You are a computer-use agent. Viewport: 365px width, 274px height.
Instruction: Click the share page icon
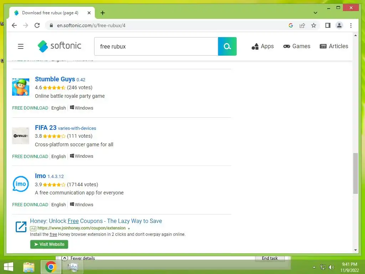302,25
